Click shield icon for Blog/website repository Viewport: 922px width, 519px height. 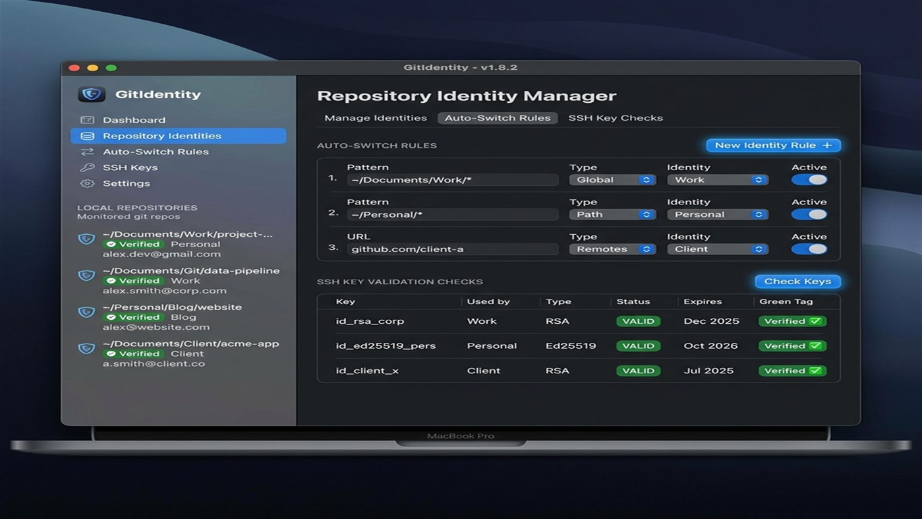point(86,312)
